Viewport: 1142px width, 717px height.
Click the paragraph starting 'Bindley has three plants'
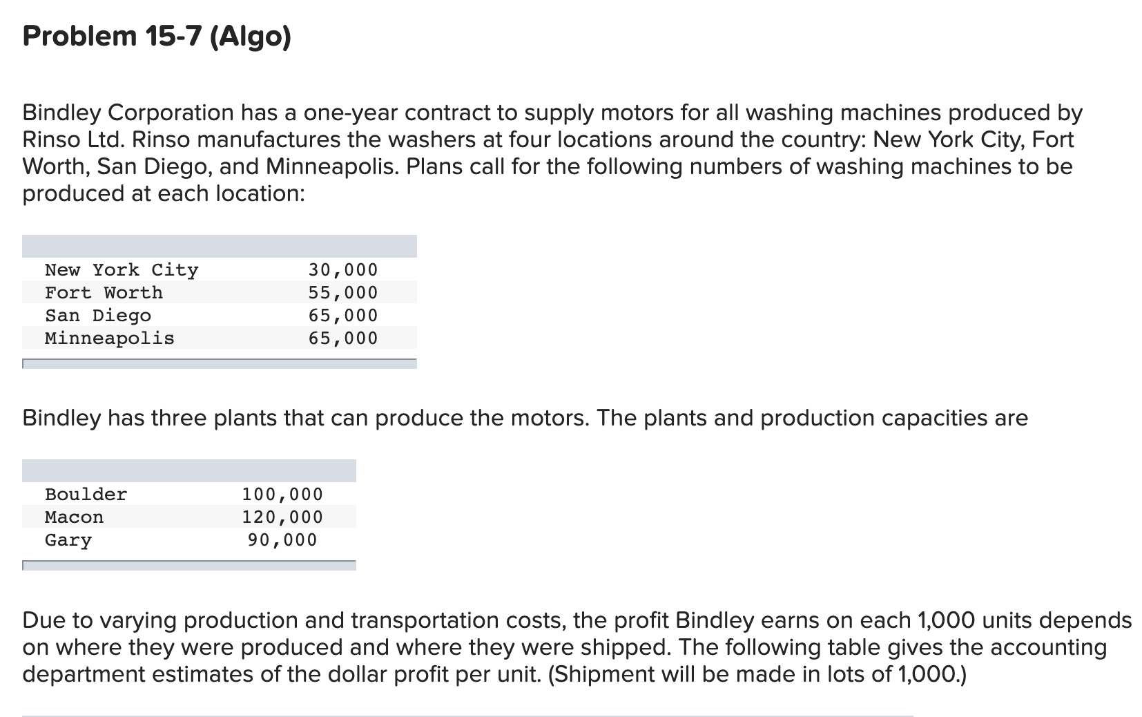[525, 419]
